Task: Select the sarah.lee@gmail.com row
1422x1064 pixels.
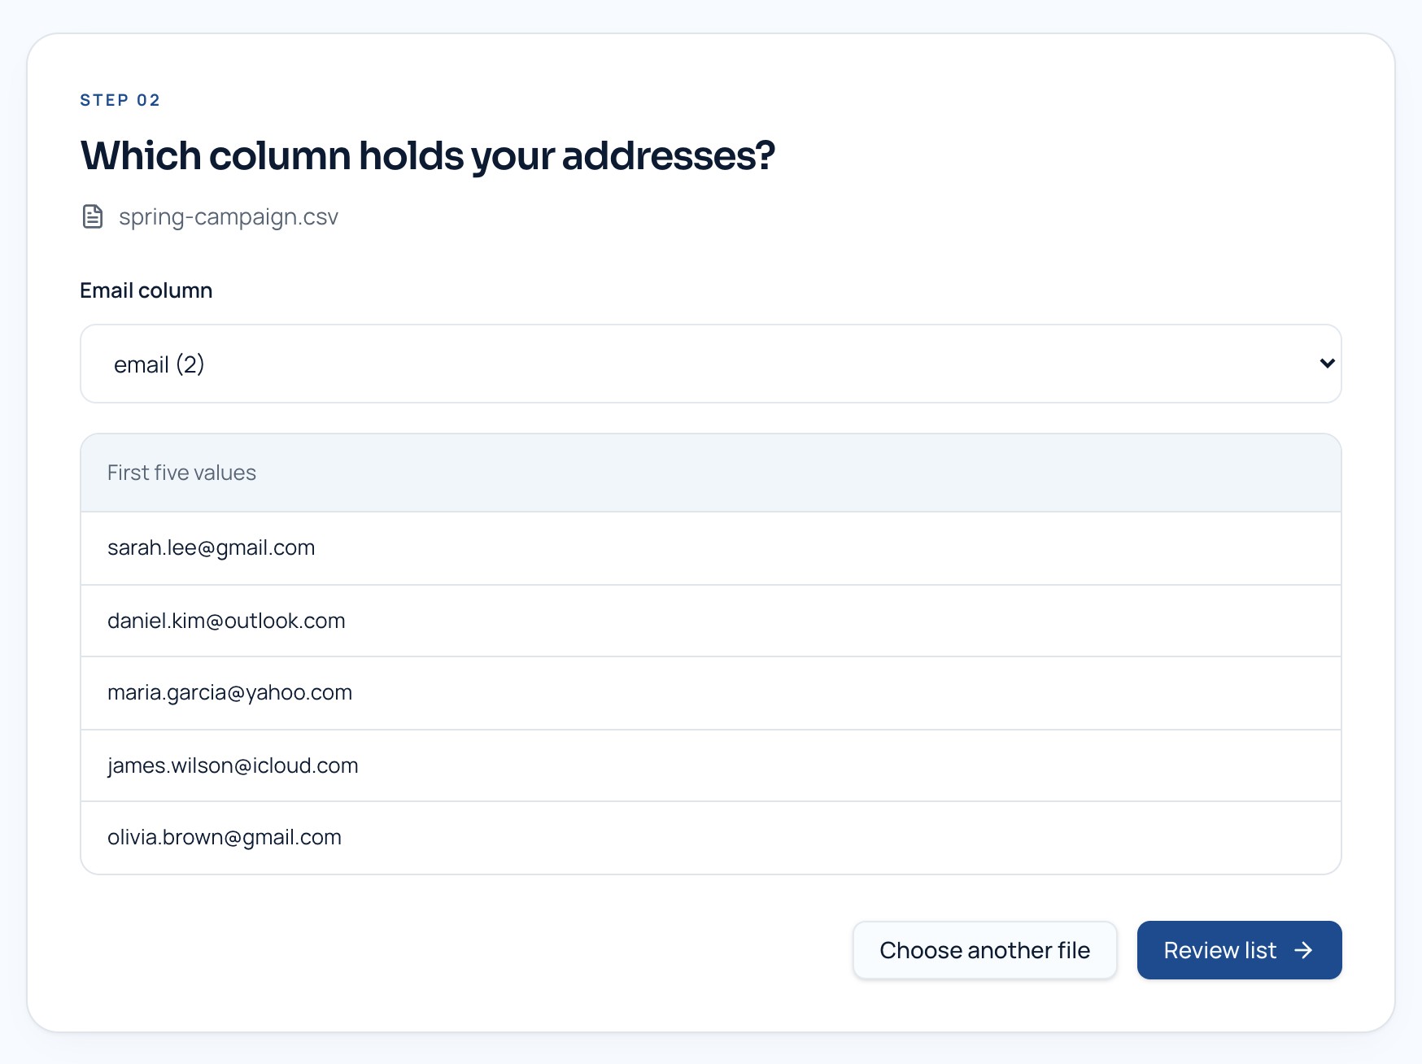Action: point(711,548)
